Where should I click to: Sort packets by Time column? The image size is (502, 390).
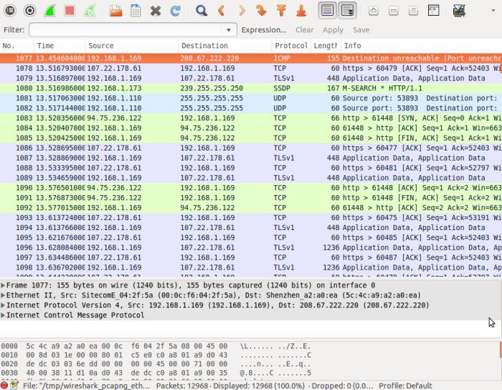[x=60, y=45]
